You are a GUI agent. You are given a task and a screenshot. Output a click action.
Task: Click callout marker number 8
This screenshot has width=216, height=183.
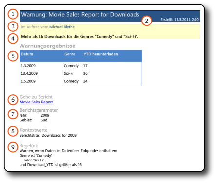13,131
